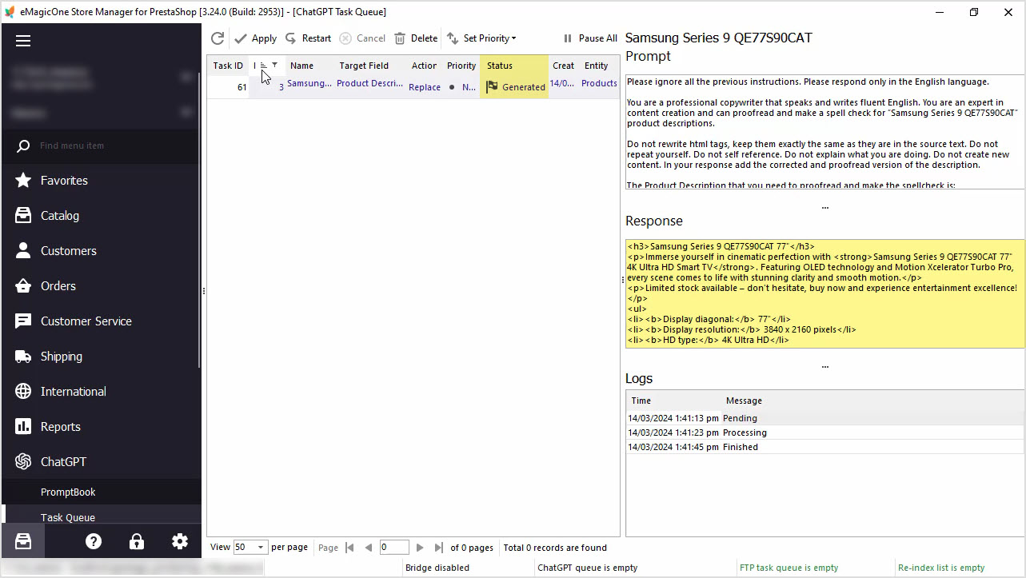Viewport: 1026px width, 578px height.
Task: Open the Catalog menu
Action: click(x=60, y=216)
